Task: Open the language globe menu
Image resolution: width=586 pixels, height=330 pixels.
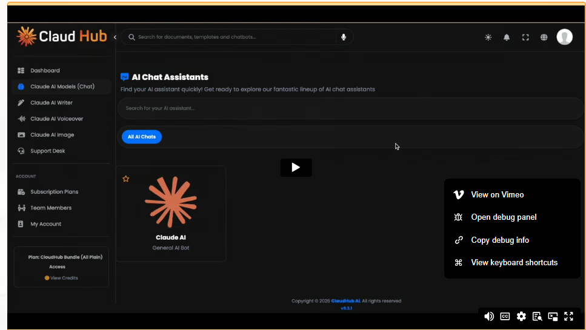Action: (x=544, y=38)
